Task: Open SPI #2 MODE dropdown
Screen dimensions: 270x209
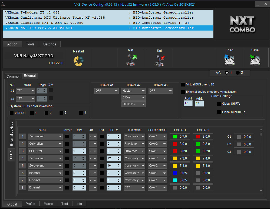Action: coord(25,99)
